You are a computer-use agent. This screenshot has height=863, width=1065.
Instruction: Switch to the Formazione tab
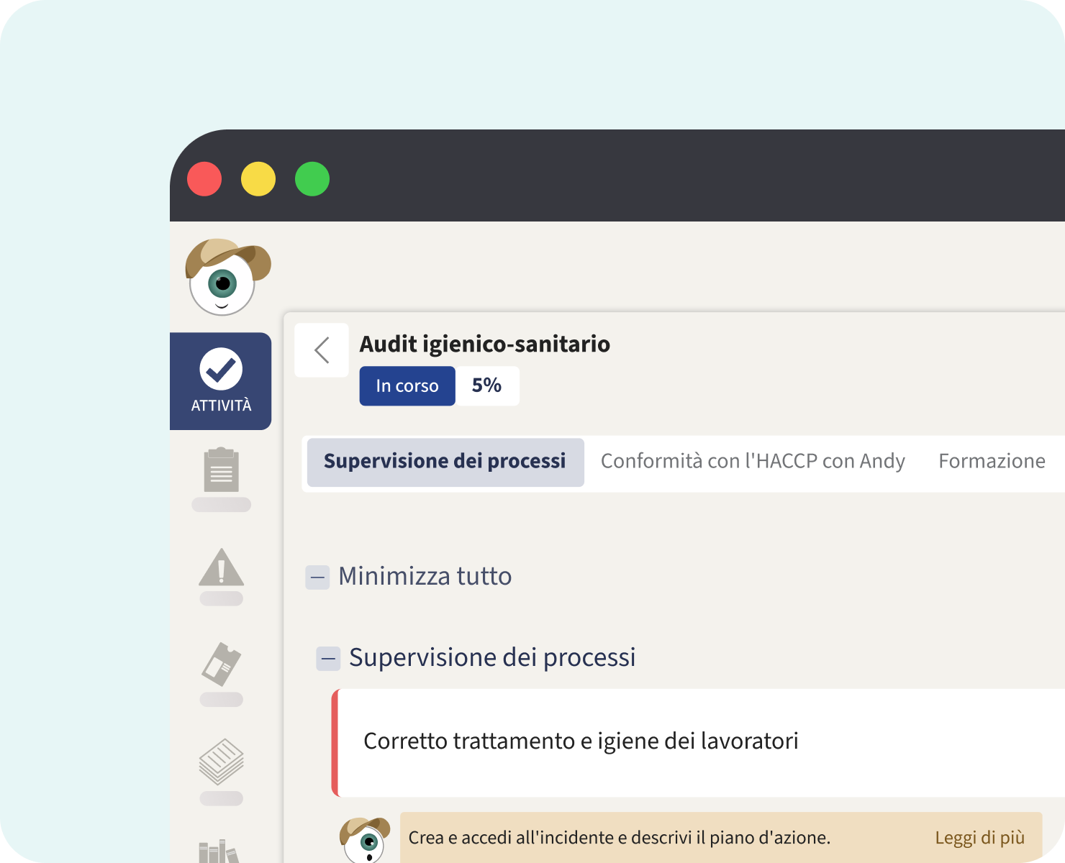pos(992,462)
